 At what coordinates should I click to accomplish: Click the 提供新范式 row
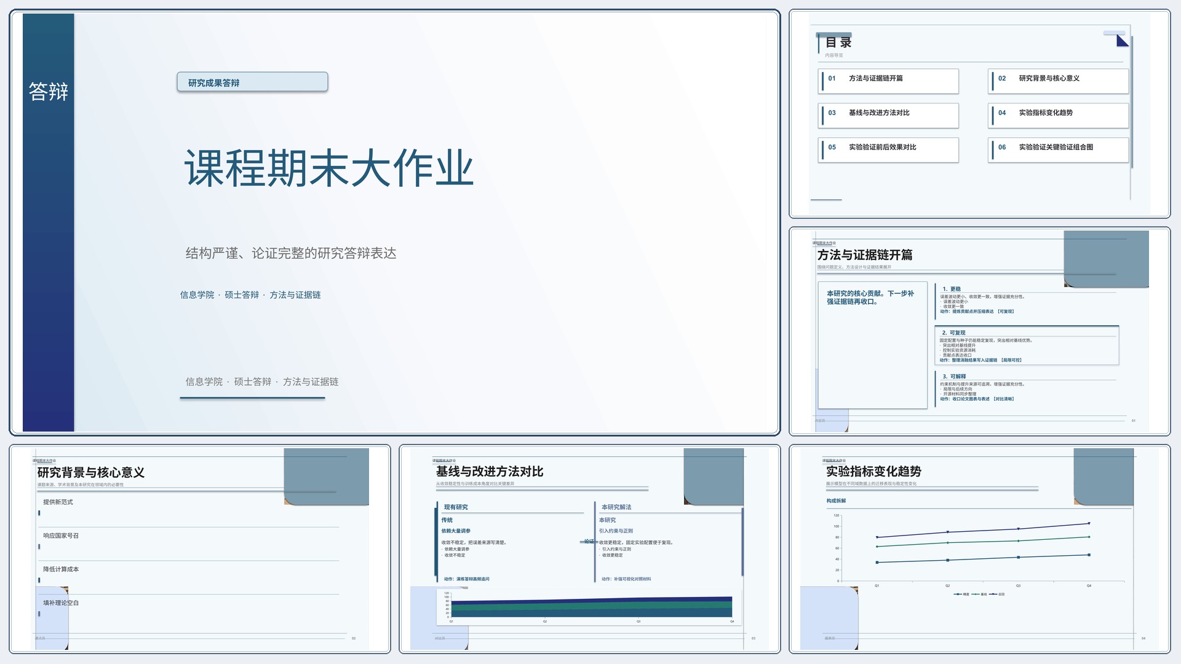[x=188, y=510]
